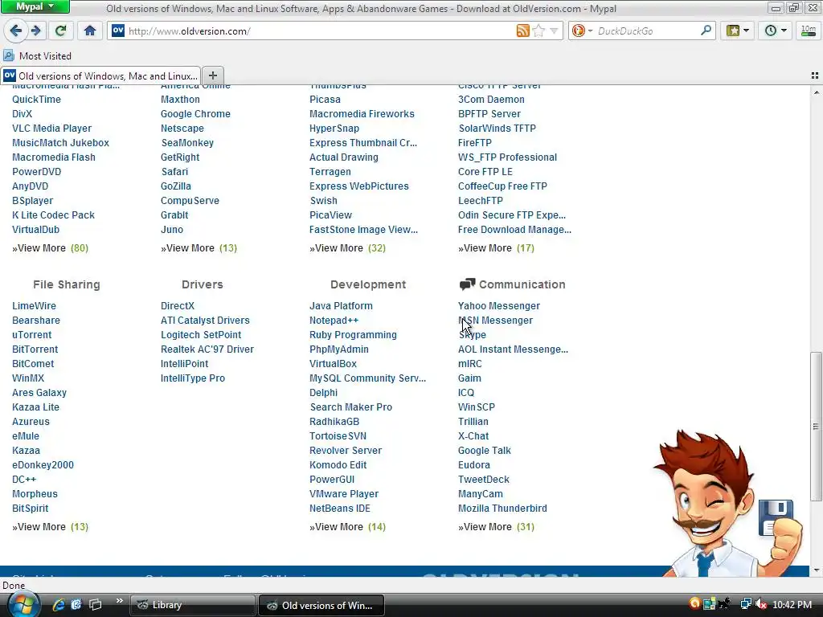Click View More (31) under Communication
Image resolution: width=823 pixels, height=617 pixels.
pyautogui.click(x=496, y=526)
